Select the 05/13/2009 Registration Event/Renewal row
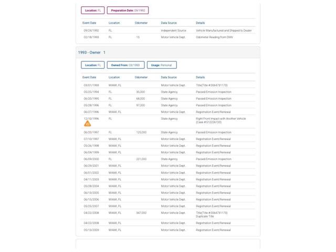336x252 pixels. (x=168, y=230)
